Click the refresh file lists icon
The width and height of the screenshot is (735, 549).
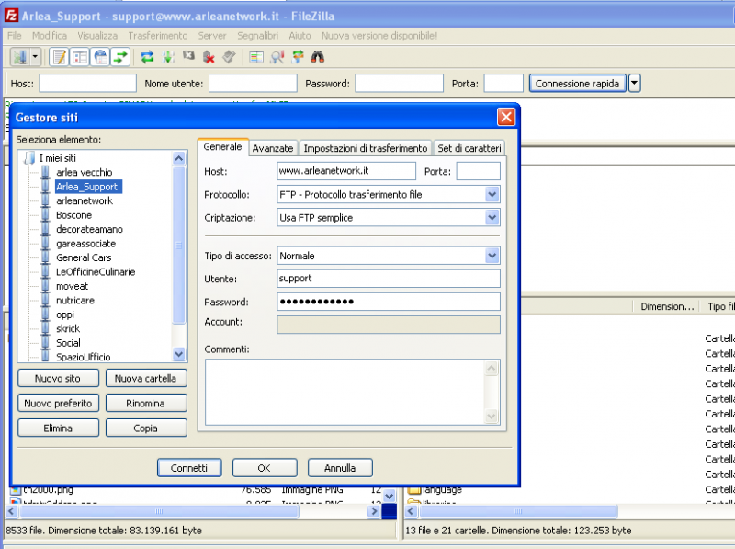147,57
